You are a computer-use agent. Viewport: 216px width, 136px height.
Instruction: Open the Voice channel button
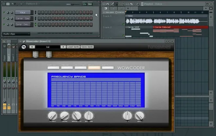pos(23,12)
